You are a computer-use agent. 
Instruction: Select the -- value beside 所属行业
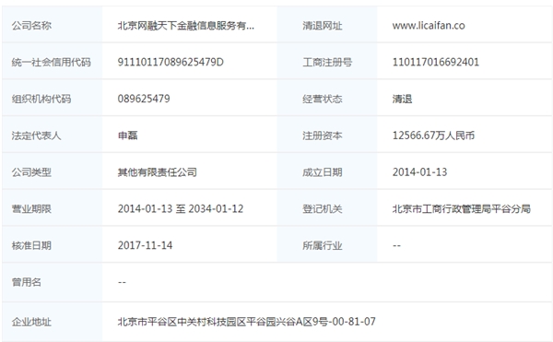tap(396, 246)
